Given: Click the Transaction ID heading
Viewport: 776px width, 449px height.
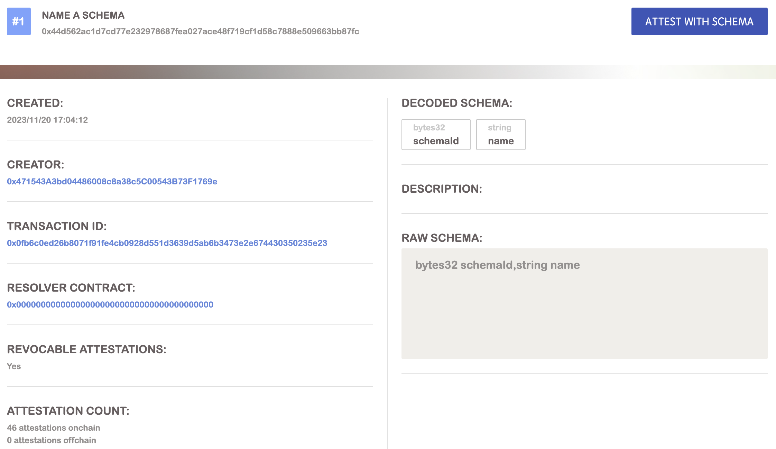Looking at the screenshot, I should coord(57,226).
